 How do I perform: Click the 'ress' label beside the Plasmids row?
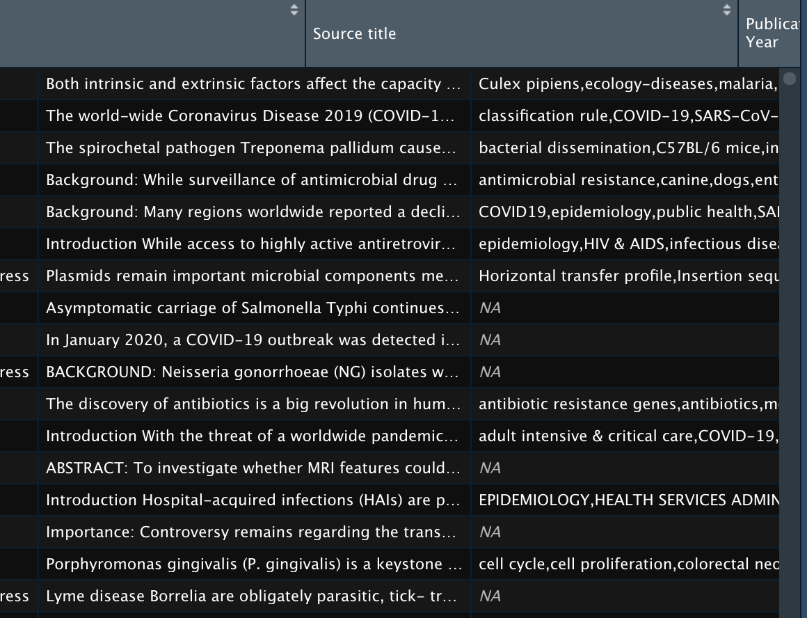(x=15, y=276)
